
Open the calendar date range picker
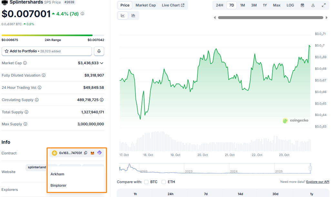tap(302, 5)
